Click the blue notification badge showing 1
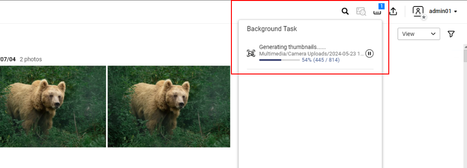 [381, 6]
